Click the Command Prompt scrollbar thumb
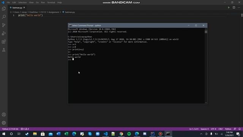 pyautogui.click(x=206, y=32)
